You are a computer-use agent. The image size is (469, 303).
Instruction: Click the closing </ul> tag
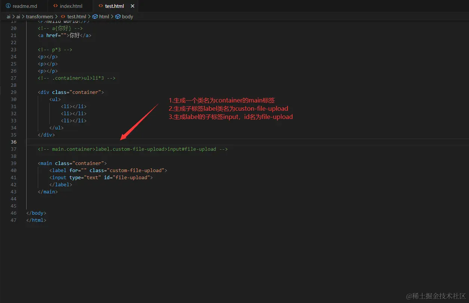(x=56, y=128)
